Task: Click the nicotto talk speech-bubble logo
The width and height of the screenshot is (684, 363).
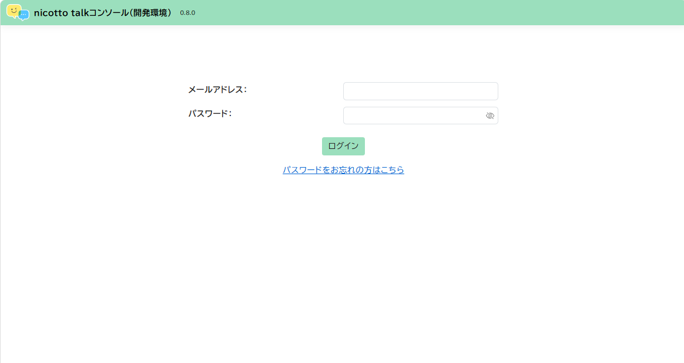Action: click(x=18, y=13)
